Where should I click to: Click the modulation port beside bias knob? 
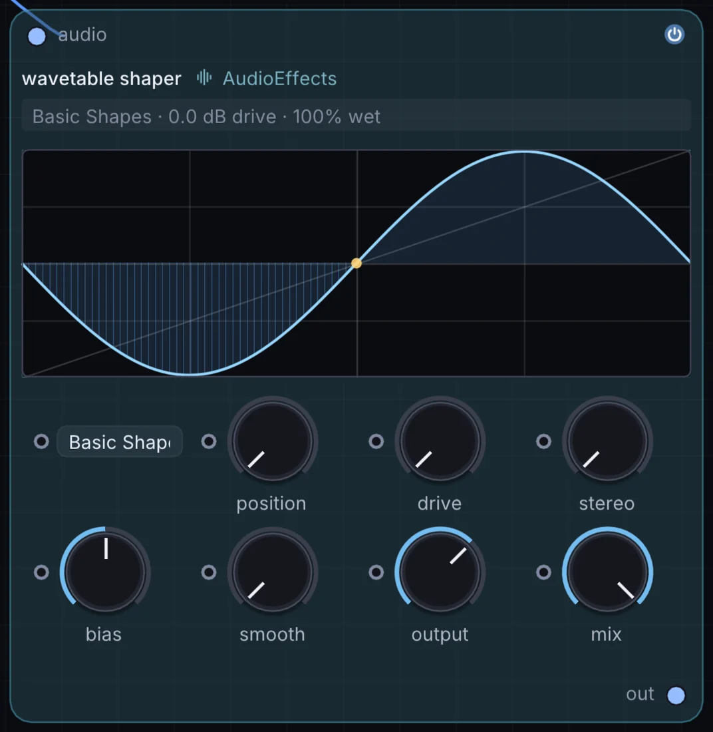[x=41, y=572]
